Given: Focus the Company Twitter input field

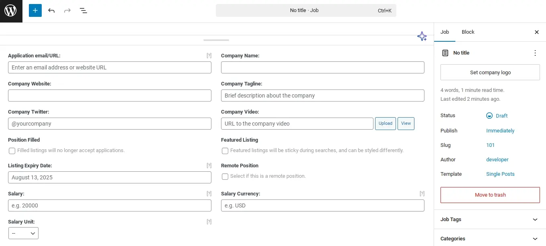Looking at the screenshot, I should [x=110, y=124].
